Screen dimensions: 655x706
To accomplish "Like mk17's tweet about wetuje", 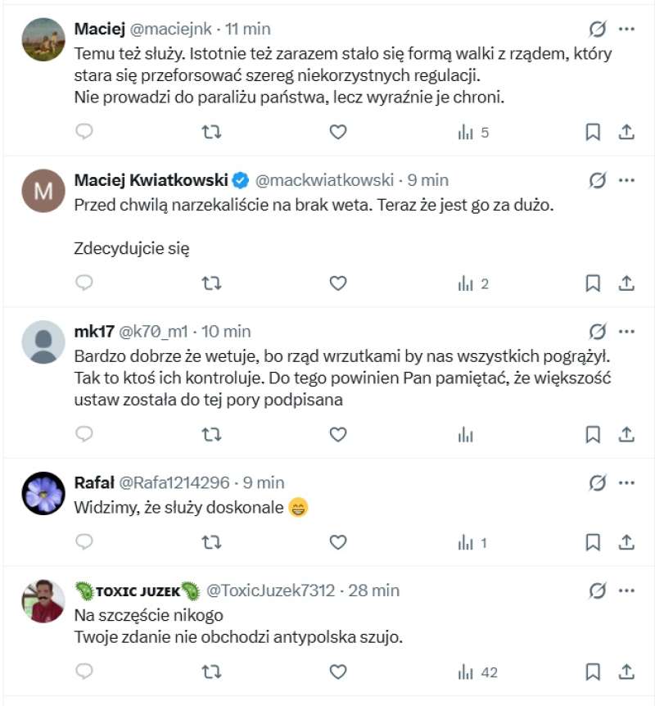I will coord(338,434).
